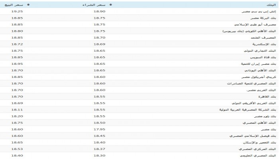
Task: Select buy price 17.95 for بنك مصر
Action: 100,129
